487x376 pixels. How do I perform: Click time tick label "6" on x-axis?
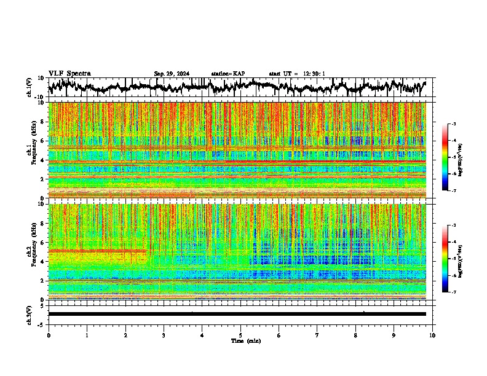point(279,335)
